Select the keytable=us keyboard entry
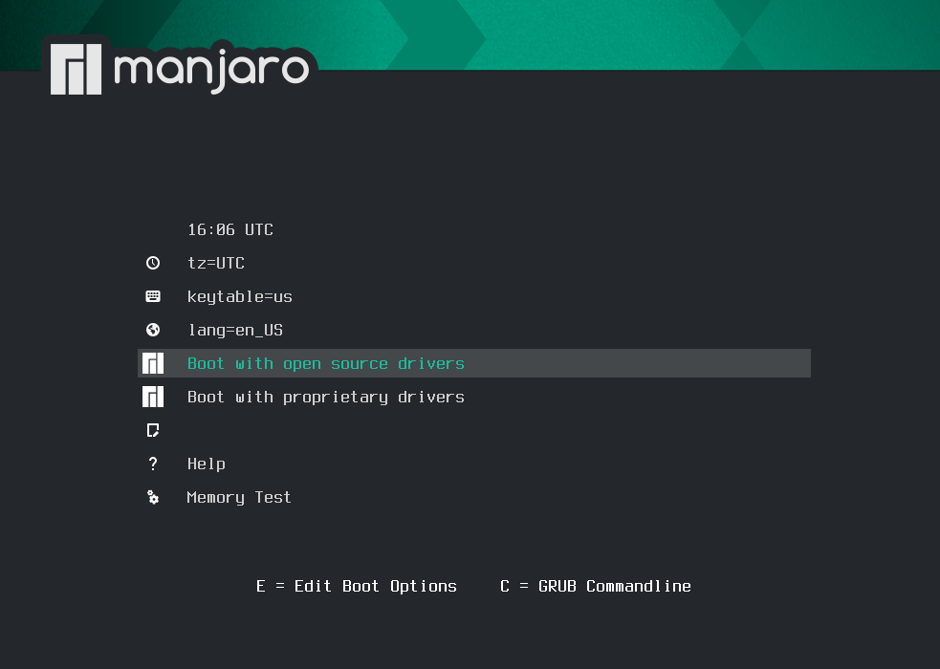This screenshot has height=669, width=940. point(473,296)
